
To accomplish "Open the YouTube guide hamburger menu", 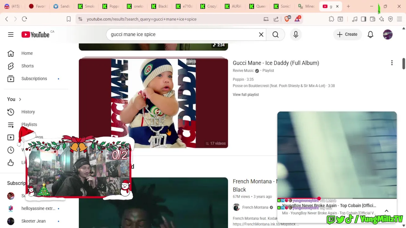I will [11, 35].
